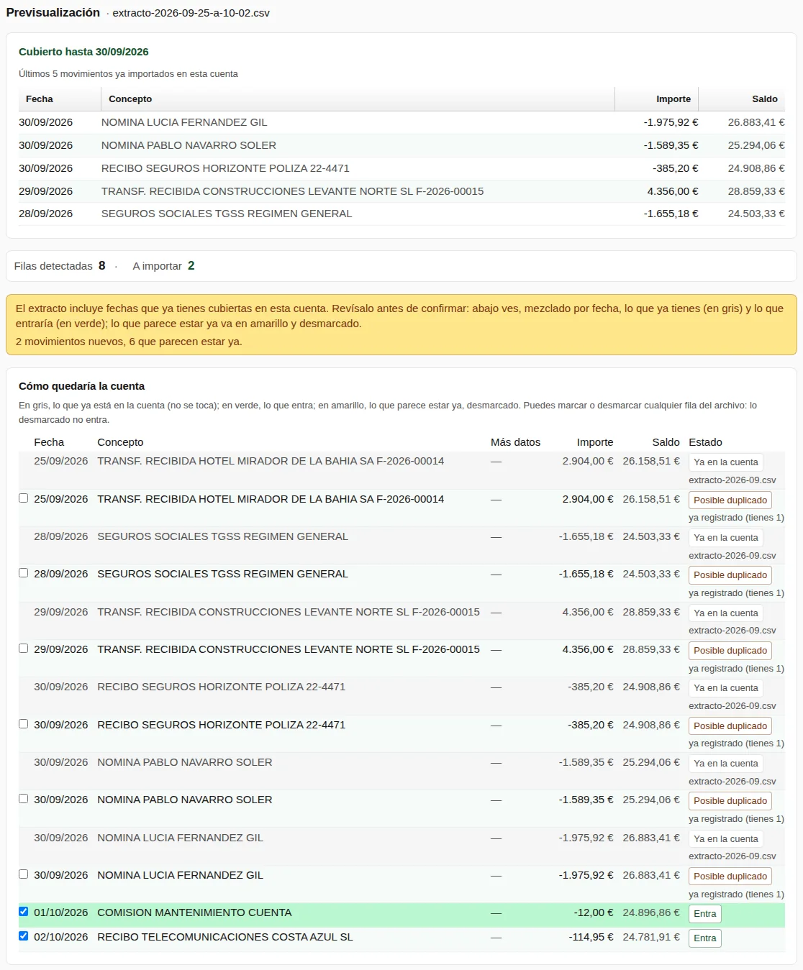
Task: Click NOMINA LUCIA FERNANDEZ GIL in last imported movements table
Action: 184,122
